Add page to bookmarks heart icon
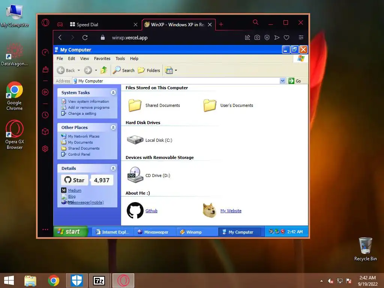Image resolution: width=384 pixels, height=288 pixels. pyautogui.click(x=286, y=37)
